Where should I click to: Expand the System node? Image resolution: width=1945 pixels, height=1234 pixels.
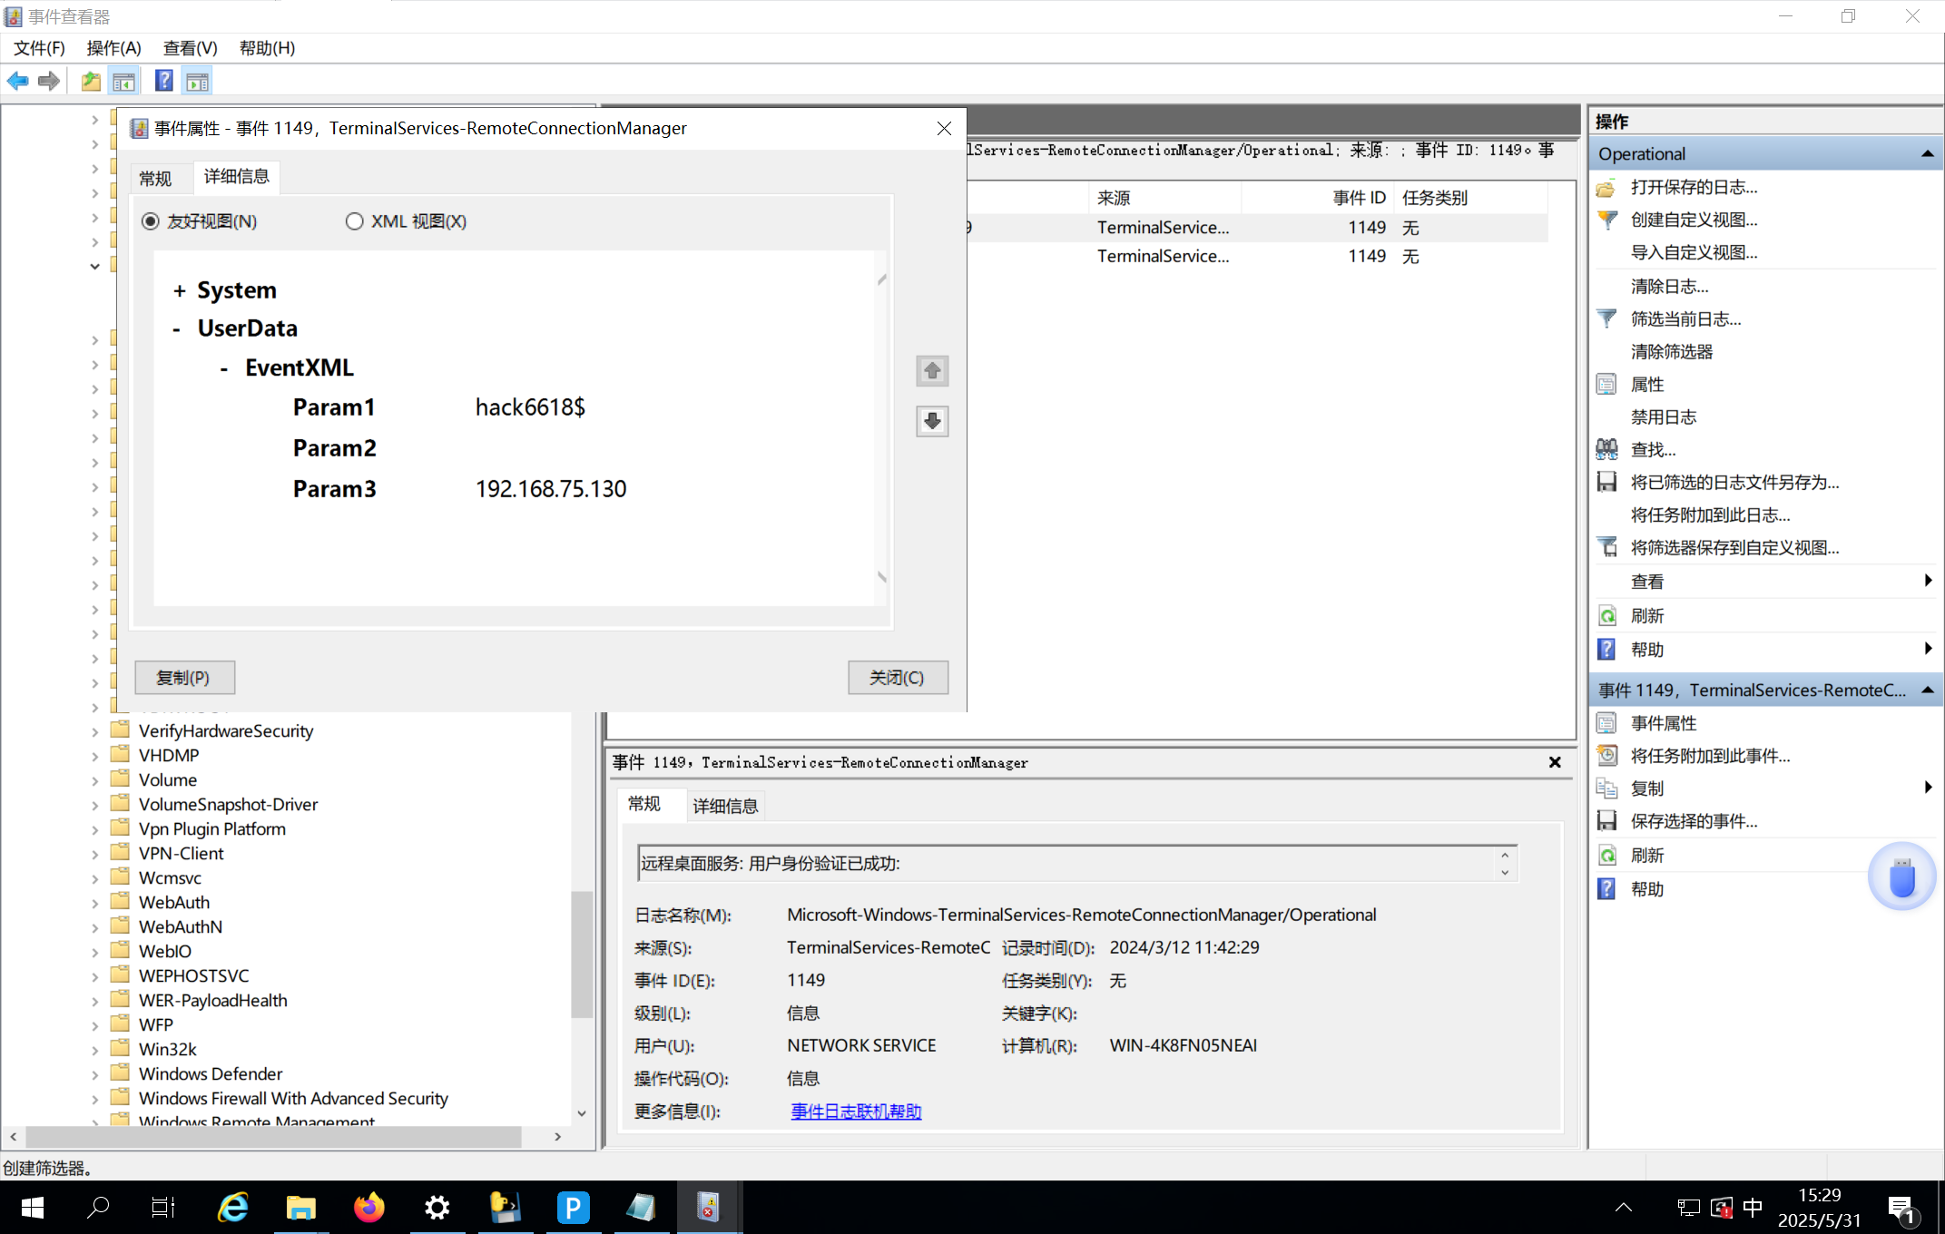[x=179, y=291]
